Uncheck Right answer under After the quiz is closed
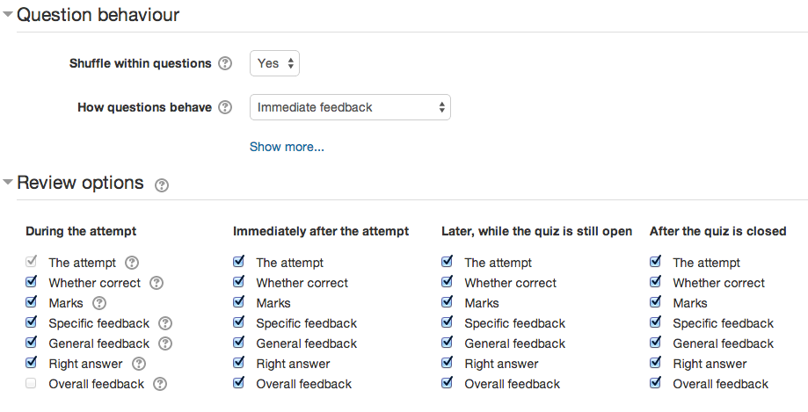Viewport: 808px width, 412px height. 656,363
